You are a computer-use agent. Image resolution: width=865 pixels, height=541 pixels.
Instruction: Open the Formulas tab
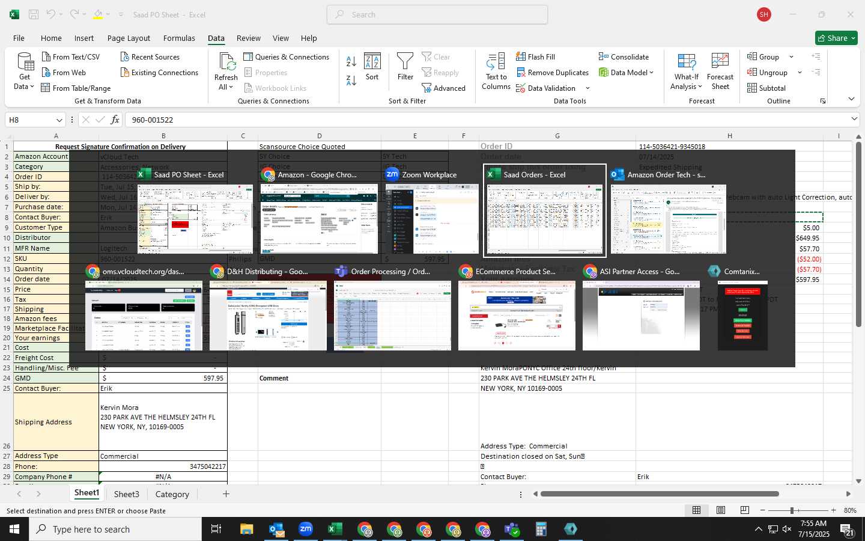click(x=179, y=38)
